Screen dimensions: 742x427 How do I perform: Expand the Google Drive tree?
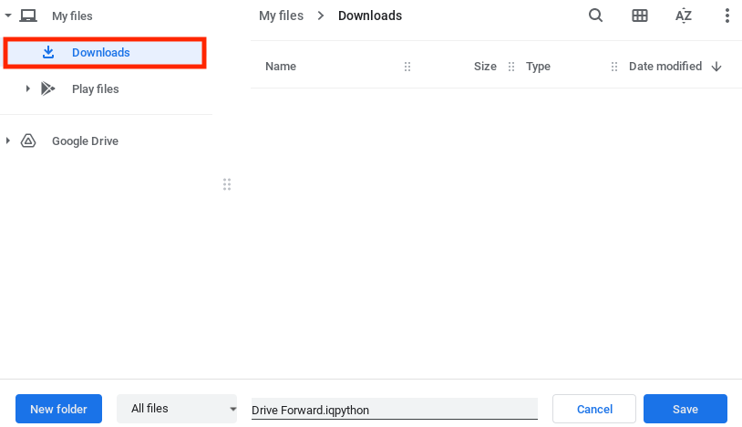[x=8, y=141]
